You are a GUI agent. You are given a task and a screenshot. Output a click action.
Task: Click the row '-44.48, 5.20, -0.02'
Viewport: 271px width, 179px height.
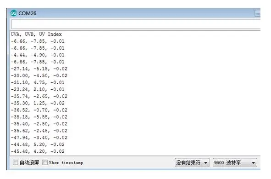point(38,144)
